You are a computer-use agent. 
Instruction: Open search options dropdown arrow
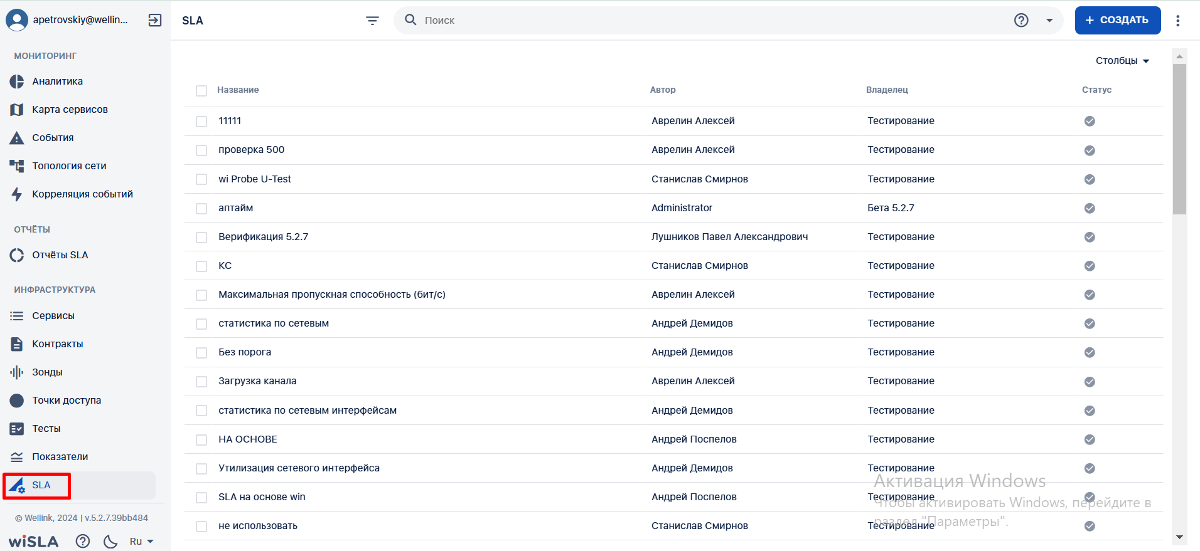1049,21
